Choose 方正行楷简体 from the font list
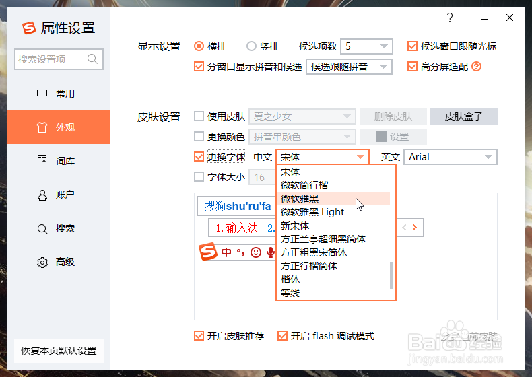 (333, 266)
